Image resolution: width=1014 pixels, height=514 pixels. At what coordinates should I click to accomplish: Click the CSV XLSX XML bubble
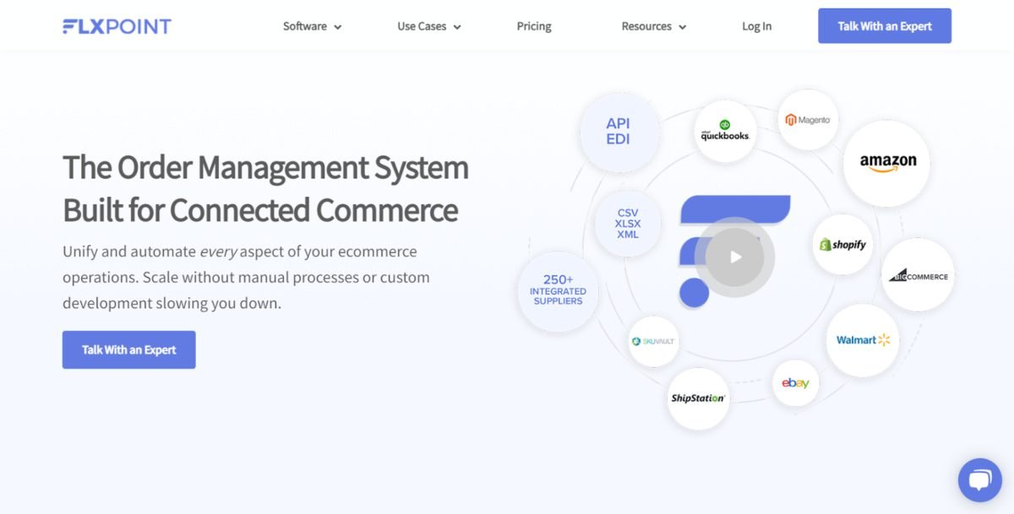coord(628,224)
